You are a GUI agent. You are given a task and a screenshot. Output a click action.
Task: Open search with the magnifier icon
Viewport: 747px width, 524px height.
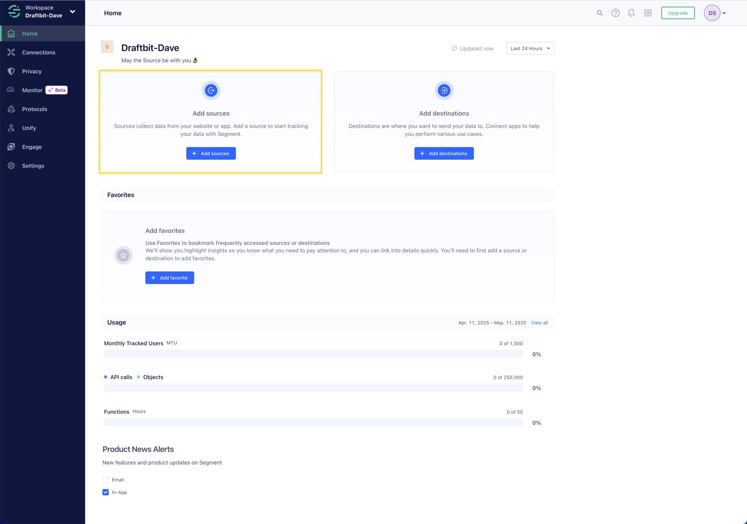click(600, 13)
